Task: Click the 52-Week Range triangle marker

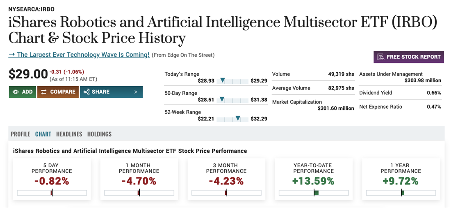Action: (x=238, y=119)
